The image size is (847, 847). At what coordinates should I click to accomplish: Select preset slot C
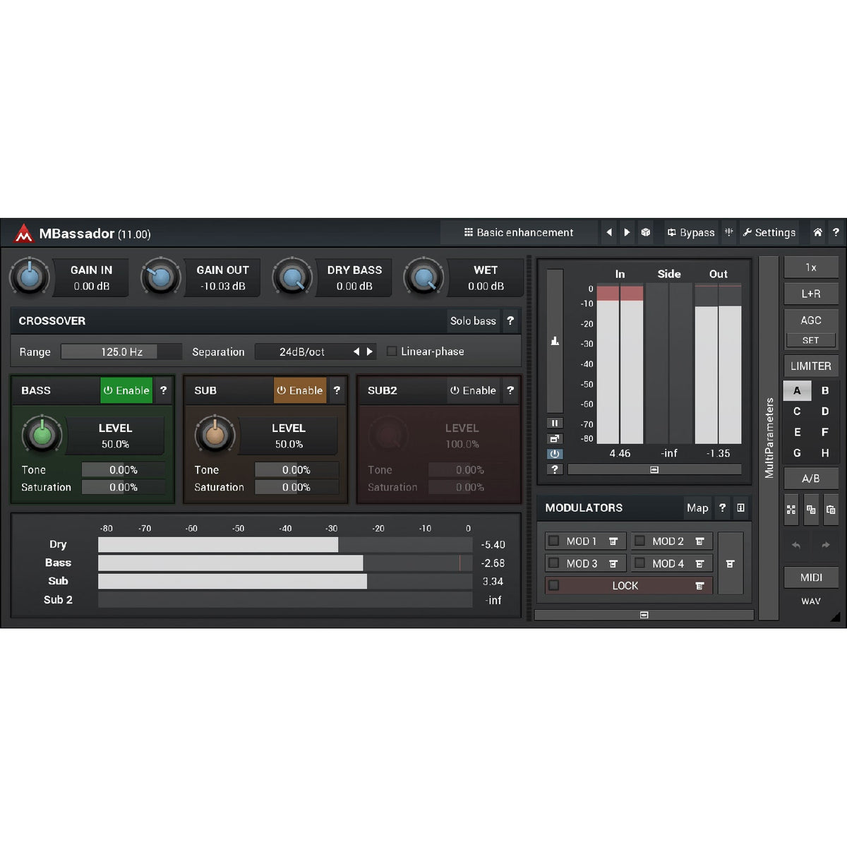click(797, 412)
